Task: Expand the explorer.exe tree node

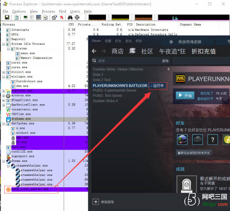Action: [x=4, y=91]
